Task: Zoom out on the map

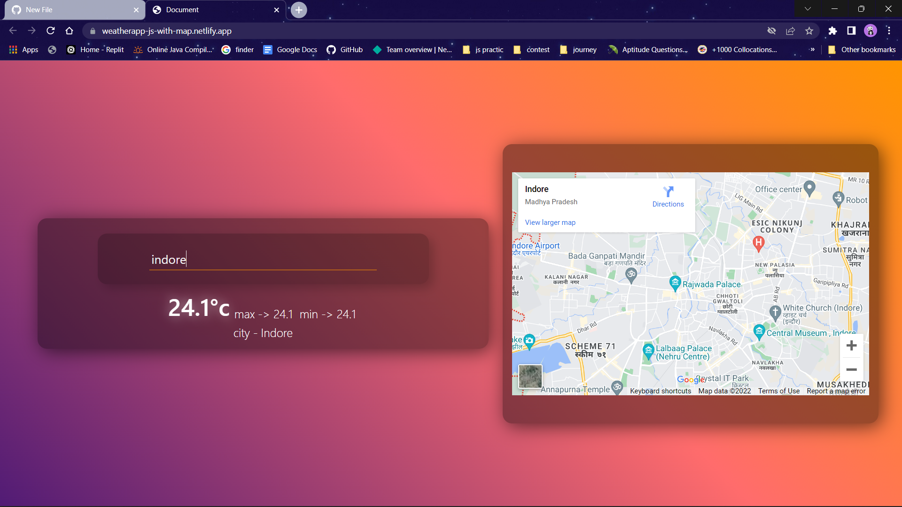Action: point(852,369)
